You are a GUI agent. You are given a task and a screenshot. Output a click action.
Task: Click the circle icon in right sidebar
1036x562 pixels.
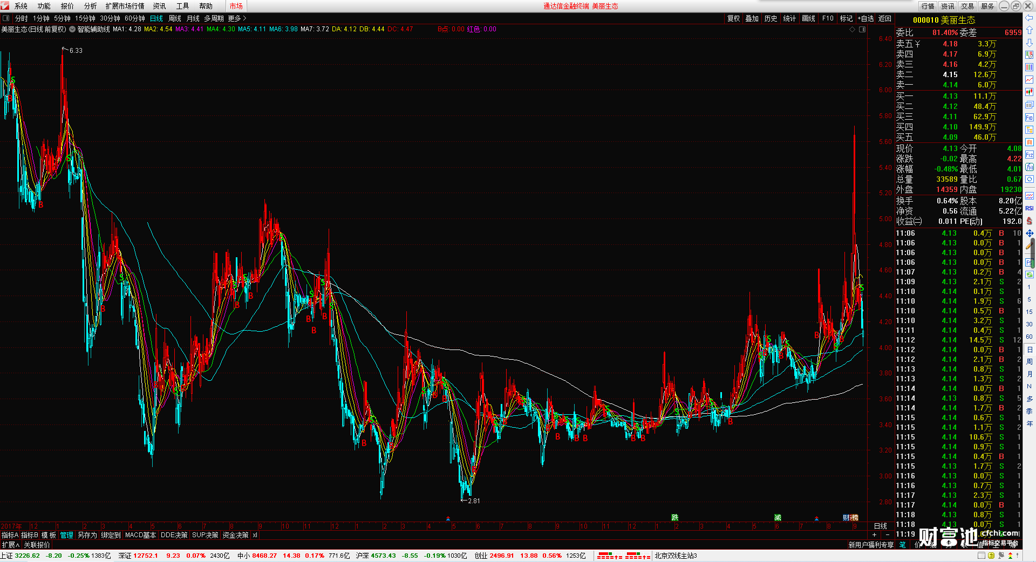click(1030, 180)
